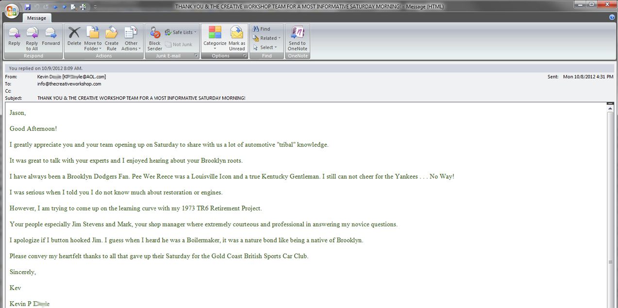Delete the open message
This screenshot has width=618, height=308.
click(74, 37)
